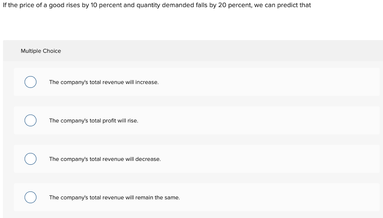Click the text of the last answer option
The image size is (383, 218).
click(114, 197)
